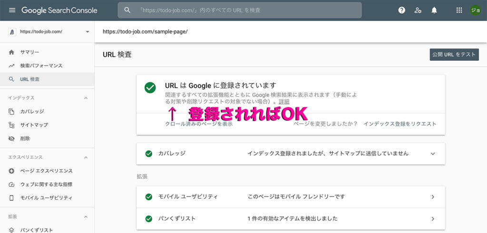Image resolution: width=487 pixels, height=233 pixels.
Task: Go to サマリー in the sidebar
Action: click(x=47, y=52)
